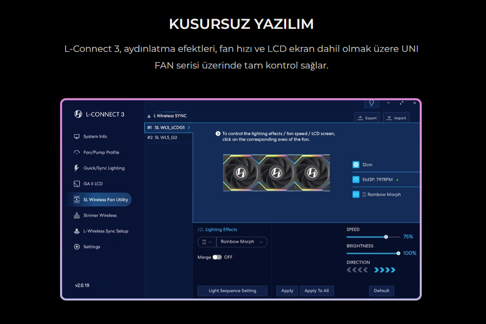Click the Apply button
Viewport: 486px width, 324px height.
[x=287, y=291]
